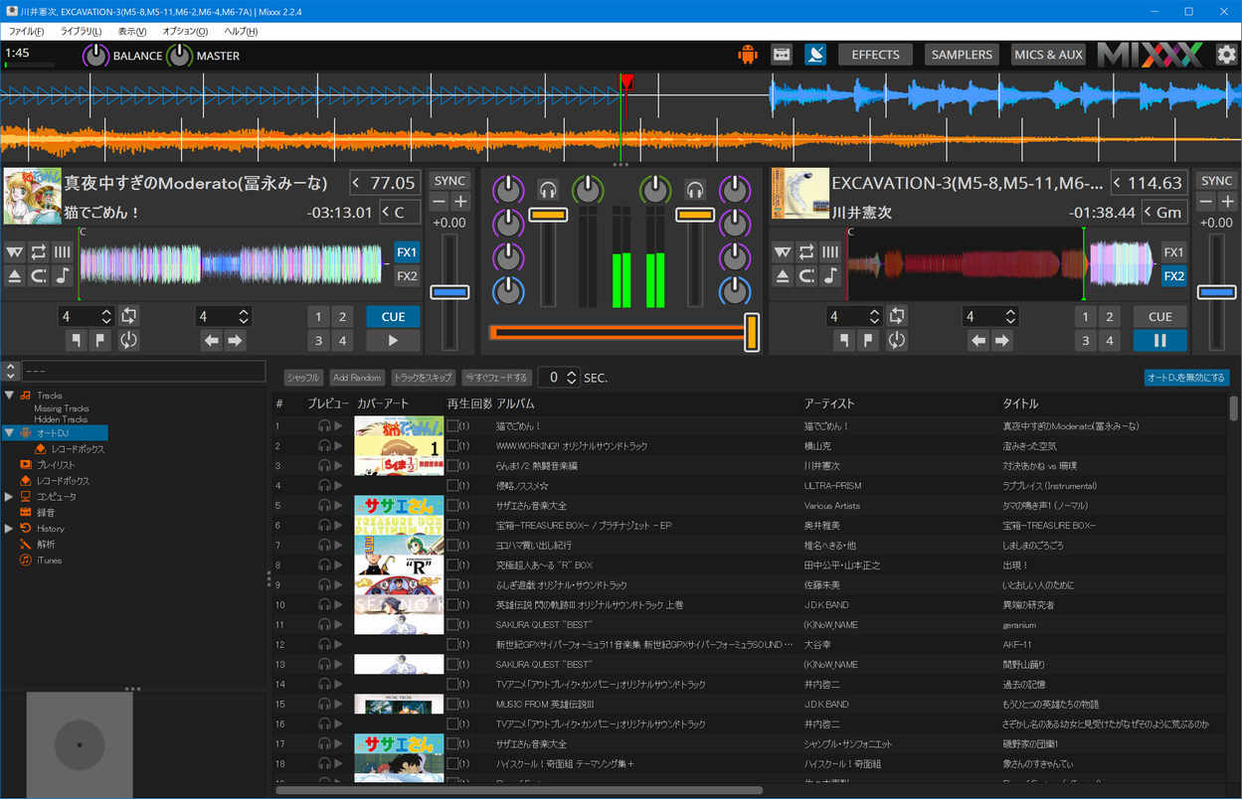Toggle right channel headphone cue button in mixer
The height and width of the screenshot is (799, 1242).
pyautogui.click(x=695, y=188)
